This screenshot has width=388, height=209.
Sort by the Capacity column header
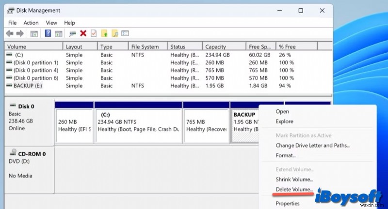pos(224,46)
